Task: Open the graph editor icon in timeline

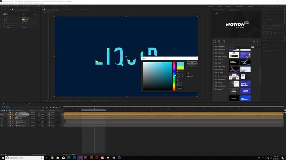Action: (x=60, y=108)
